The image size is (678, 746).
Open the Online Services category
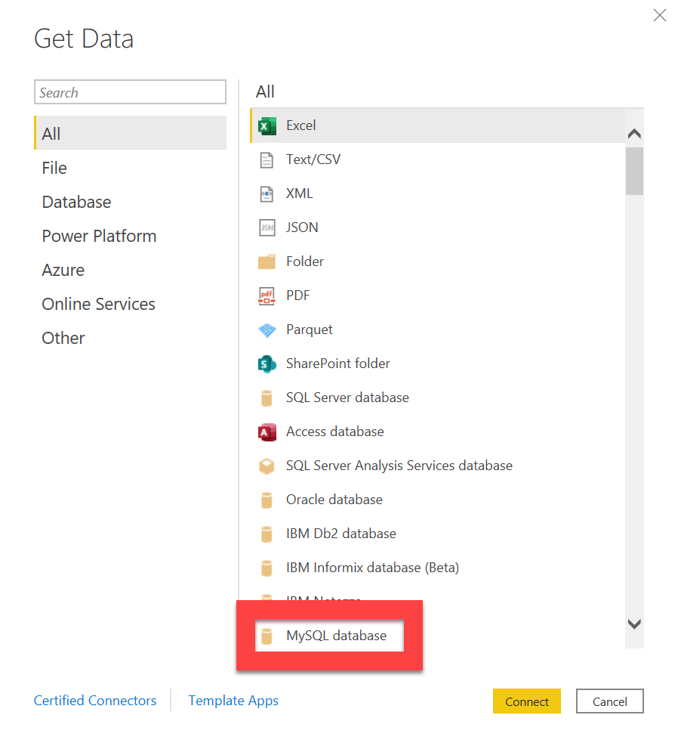(x=98, y=304)
